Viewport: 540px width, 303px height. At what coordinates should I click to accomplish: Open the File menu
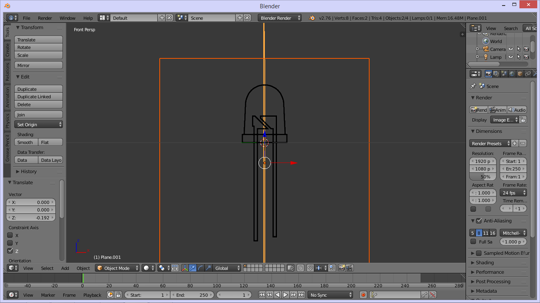coord(26,18)
